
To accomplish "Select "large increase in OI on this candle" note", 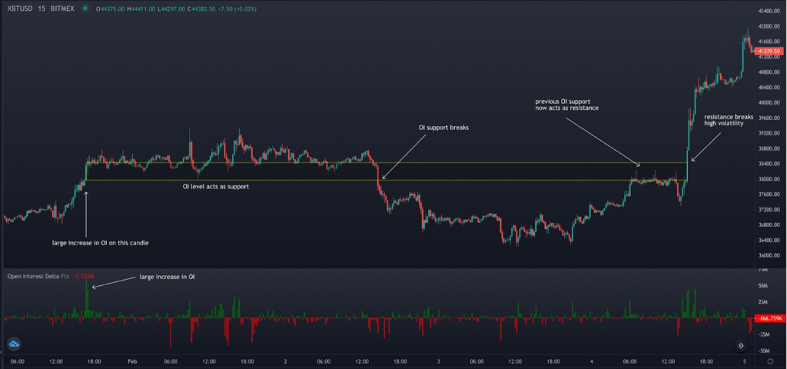I will [100, 243].
